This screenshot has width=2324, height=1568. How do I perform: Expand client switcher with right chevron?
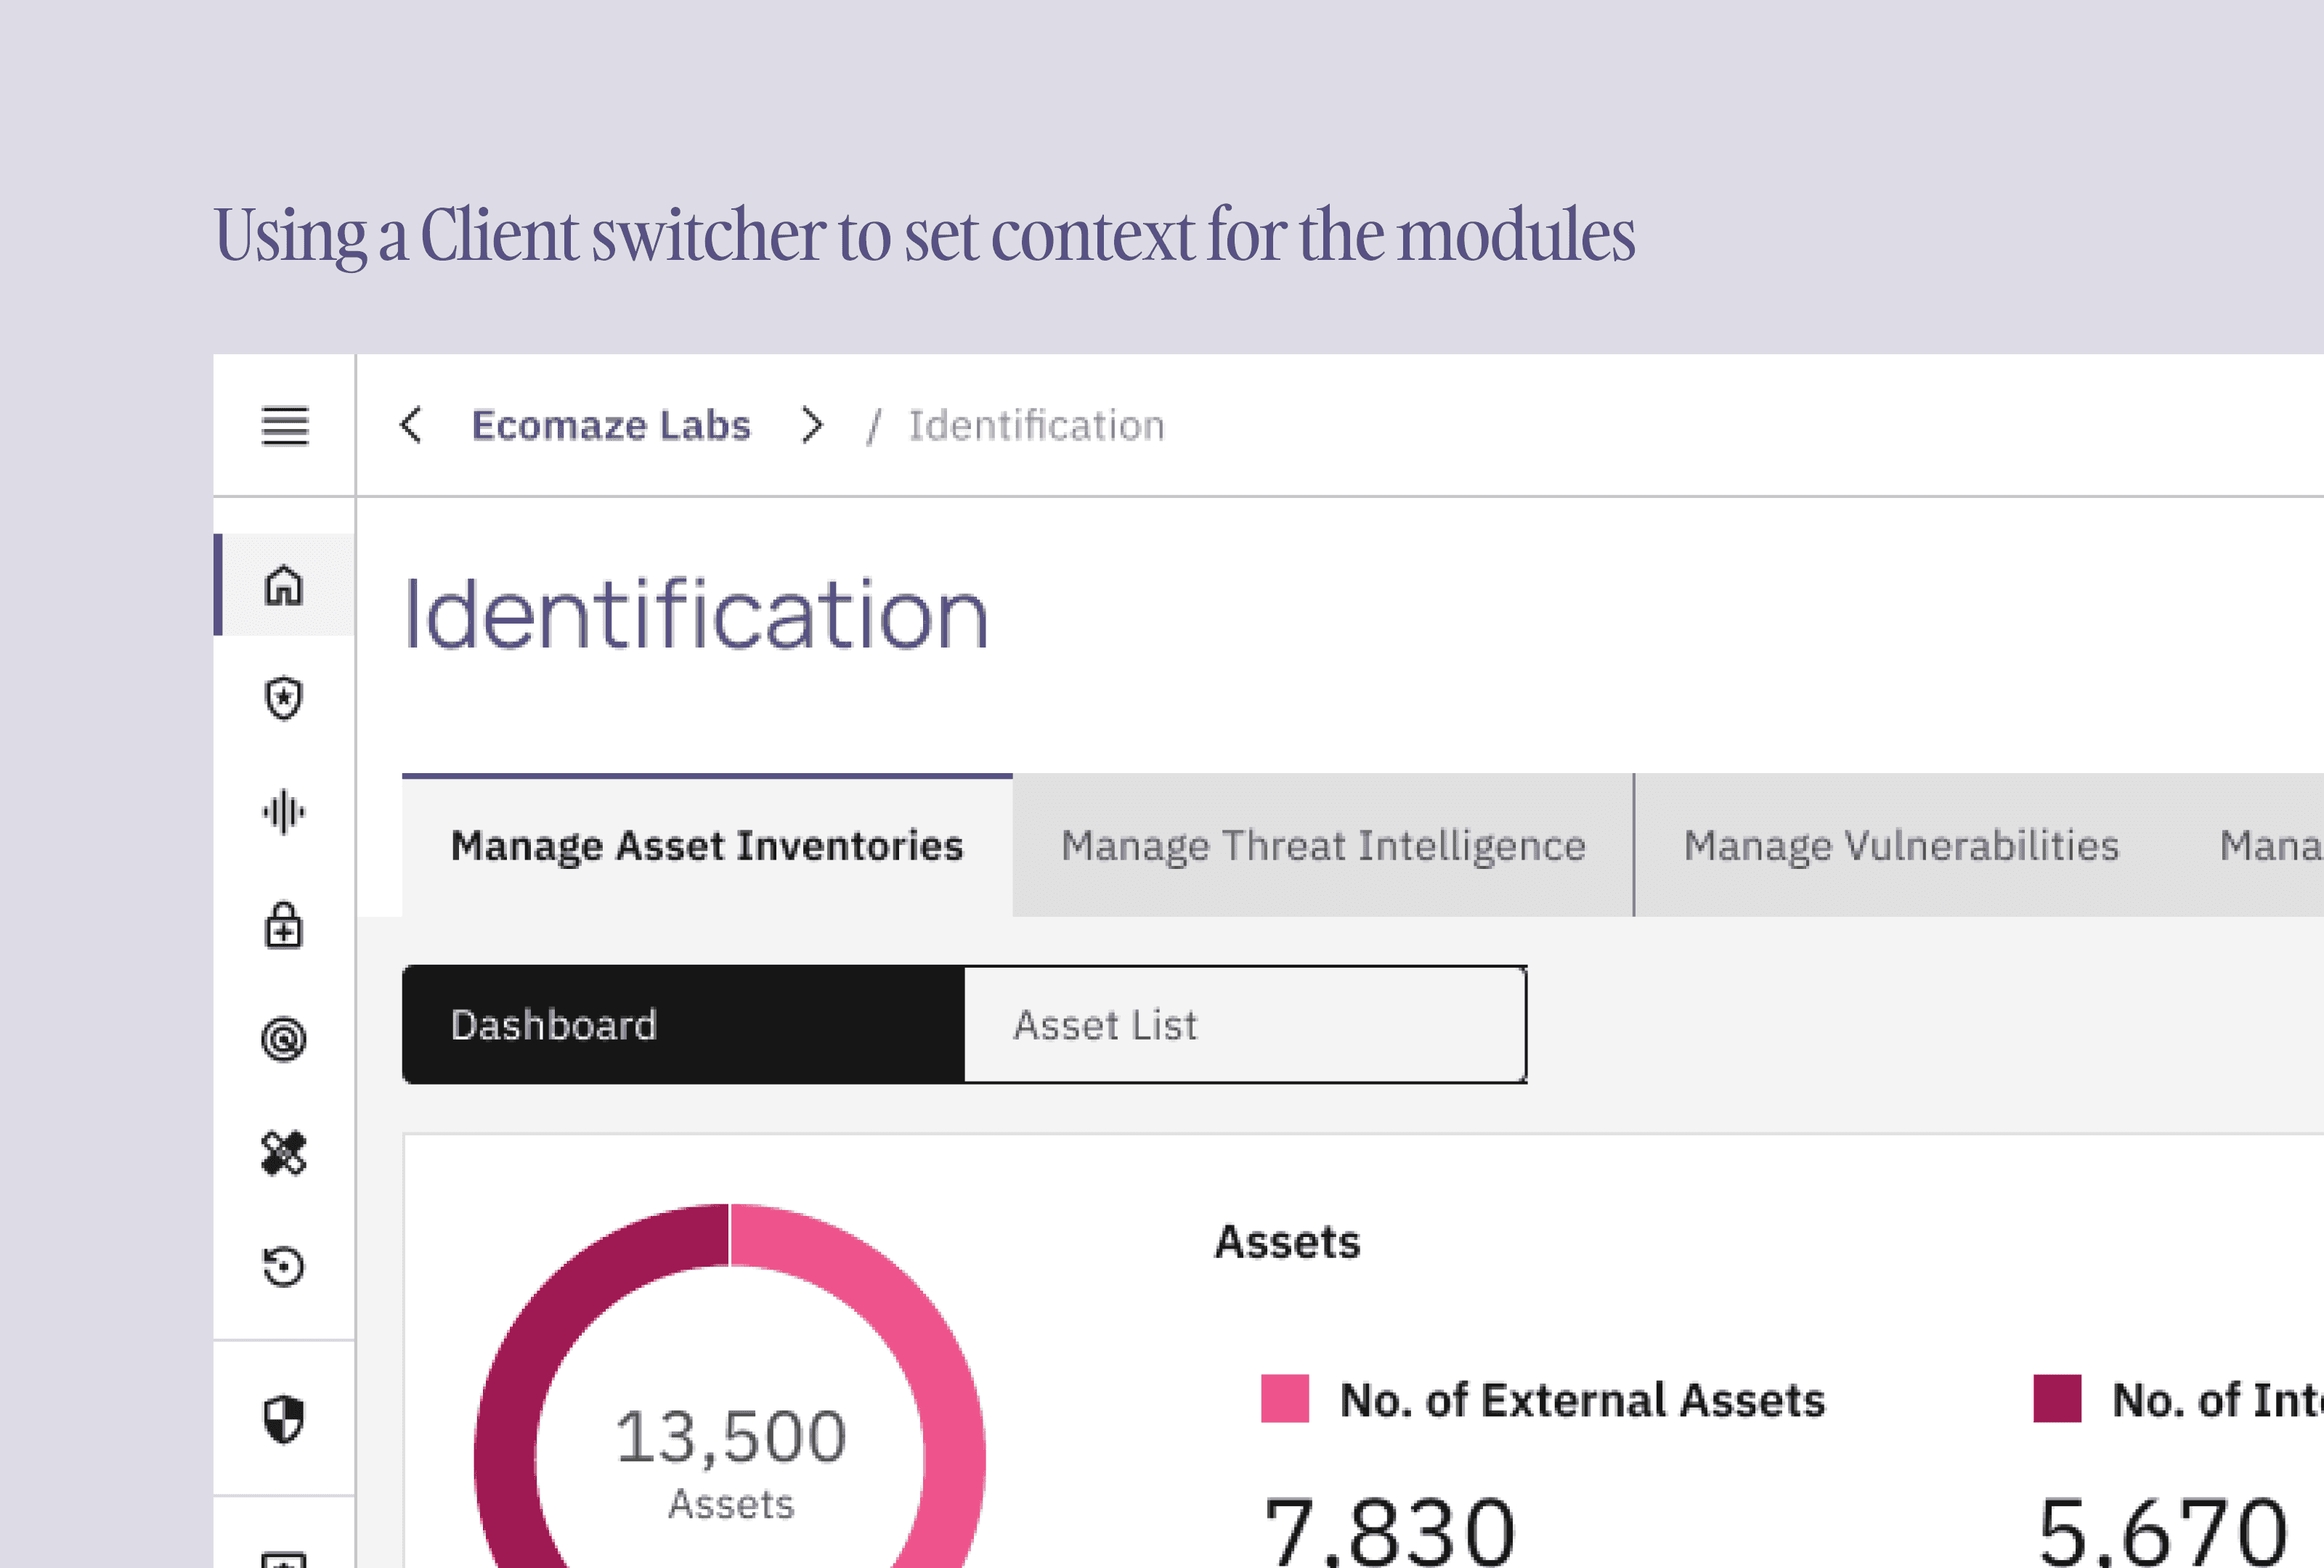[x=812, y=425]
